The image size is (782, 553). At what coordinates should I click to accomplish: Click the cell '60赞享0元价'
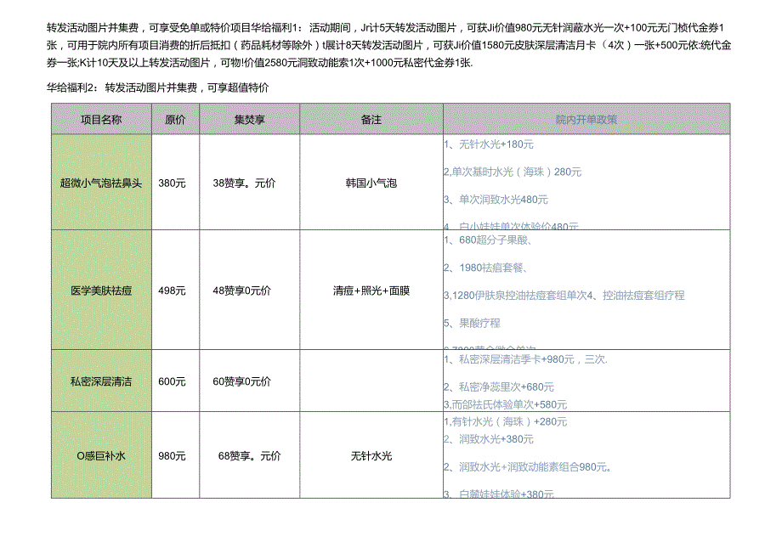pyautogui.click(x=249, y=381)
